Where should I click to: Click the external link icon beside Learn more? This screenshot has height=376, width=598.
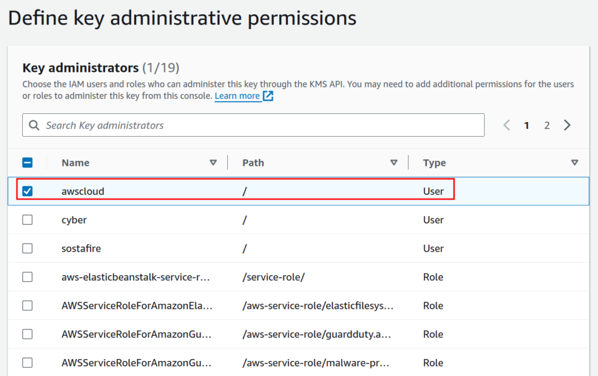point(267,96)
